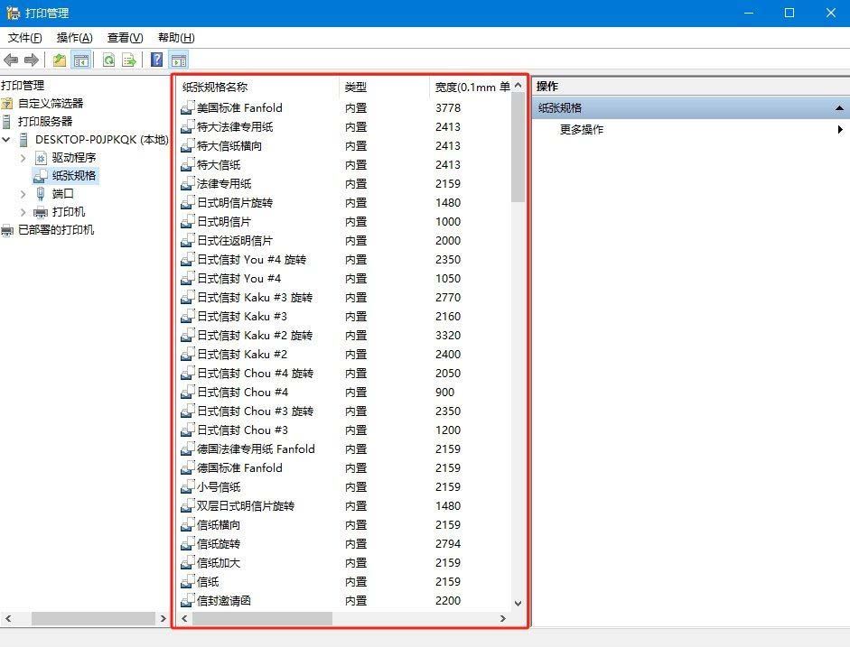Open the 文件(F) menu
This screenshot has width=850, height=647.
[x=24, y=38]
